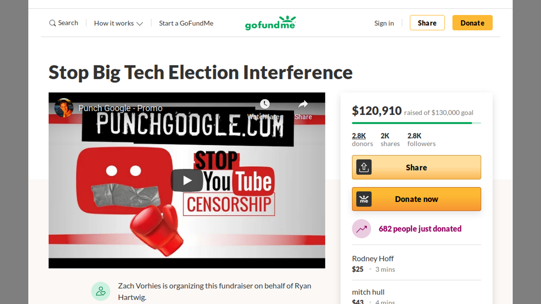Click the Donate now button
Screen dimensions: 541x304
pos(416,199)
